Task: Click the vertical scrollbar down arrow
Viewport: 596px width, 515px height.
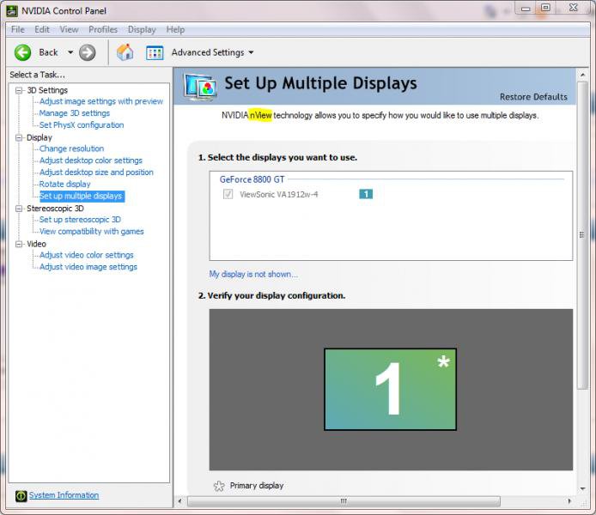Action: 582,488
